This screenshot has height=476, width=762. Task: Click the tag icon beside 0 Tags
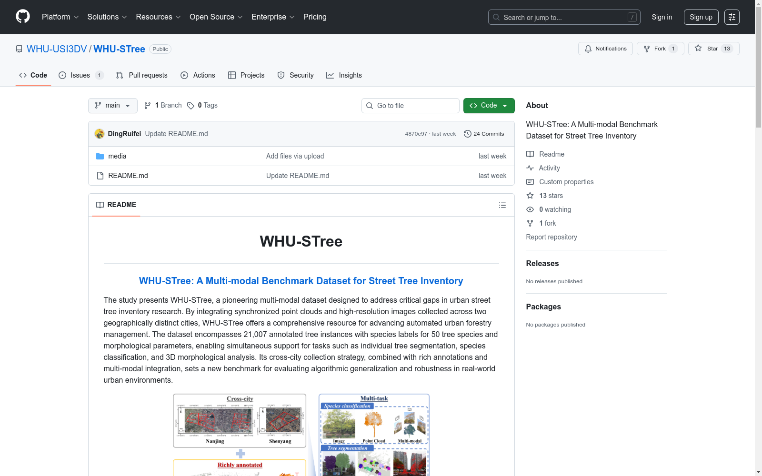(x=190, y=106)
